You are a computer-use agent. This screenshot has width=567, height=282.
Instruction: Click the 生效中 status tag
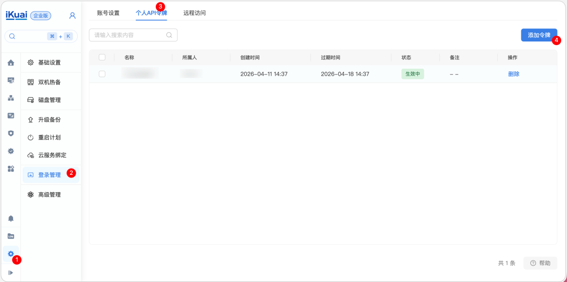413,74
